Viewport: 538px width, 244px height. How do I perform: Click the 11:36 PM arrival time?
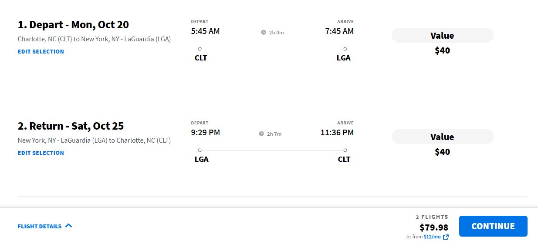point(337,133)
